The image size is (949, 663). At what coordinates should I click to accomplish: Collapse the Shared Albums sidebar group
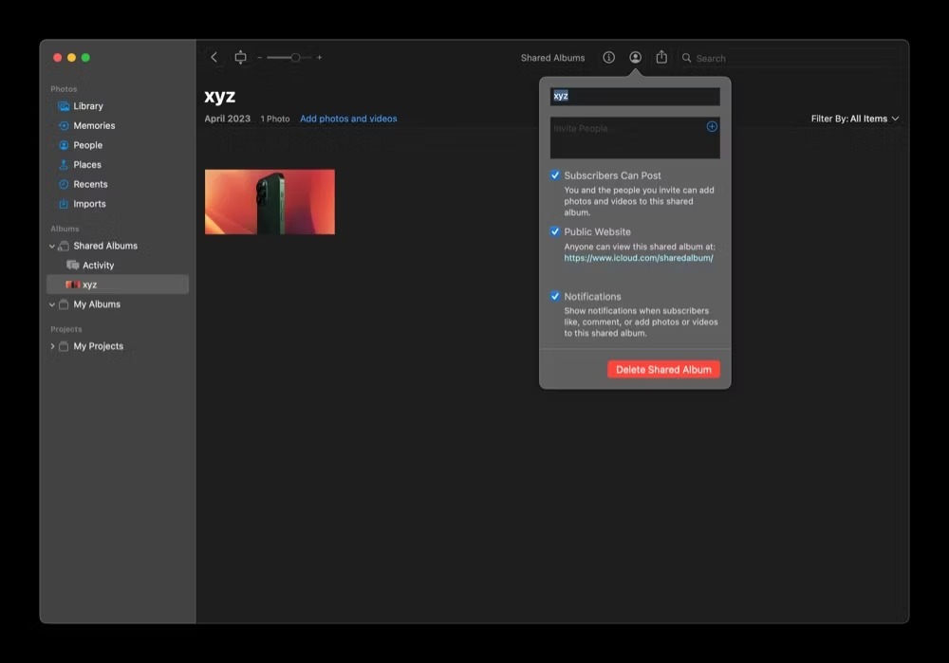[x=52, y=247]
